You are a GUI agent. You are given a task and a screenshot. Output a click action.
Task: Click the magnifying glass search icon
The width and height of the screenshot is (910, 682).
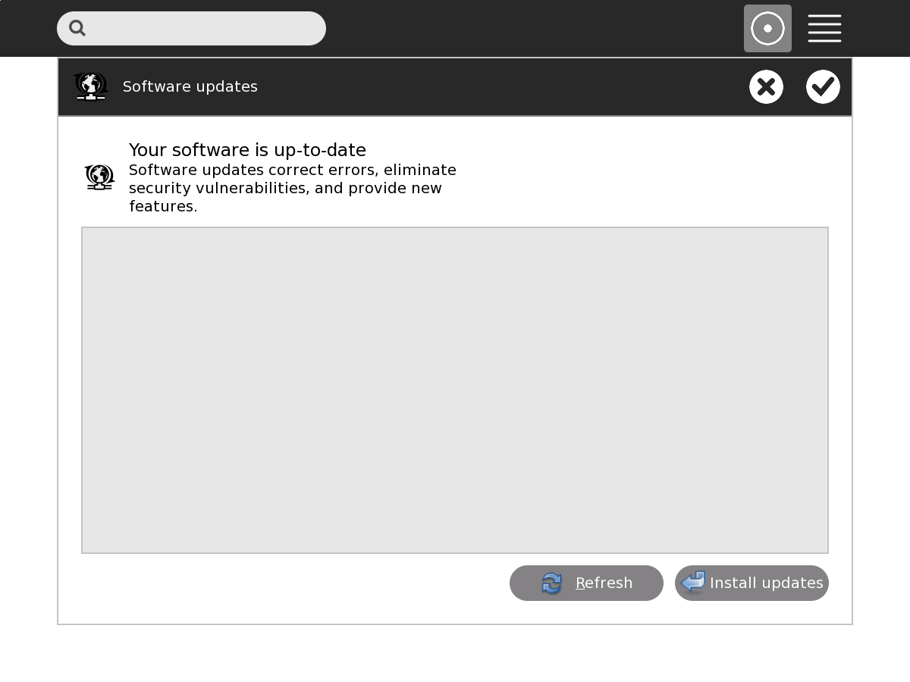pos(77,28)
